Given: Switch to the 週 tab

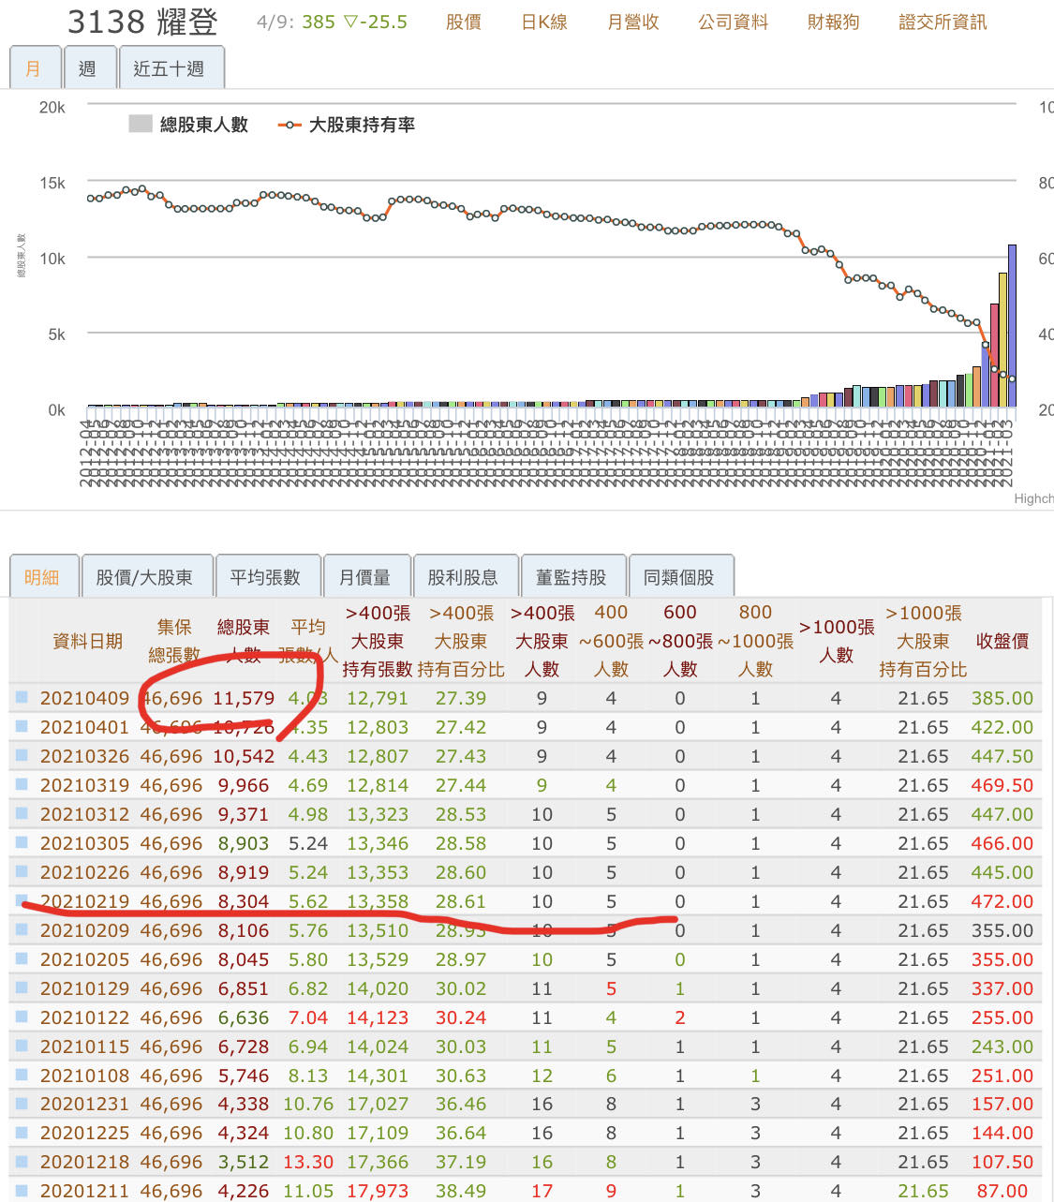Looking at the screenshot, I should 87,68.
